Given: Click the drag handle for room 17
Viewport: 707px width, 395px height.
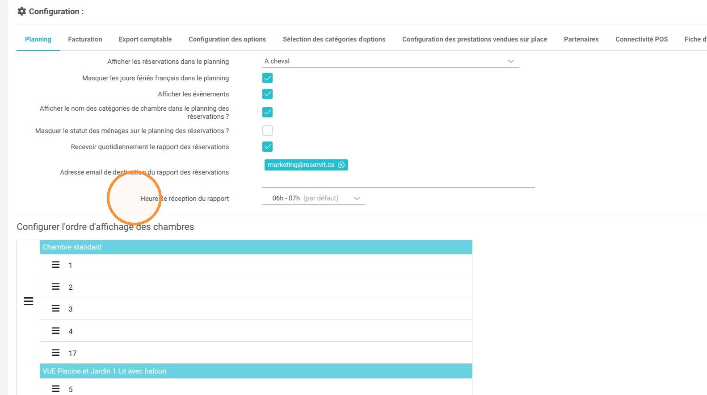Looking at the screenshot, I should pos(56,353).
